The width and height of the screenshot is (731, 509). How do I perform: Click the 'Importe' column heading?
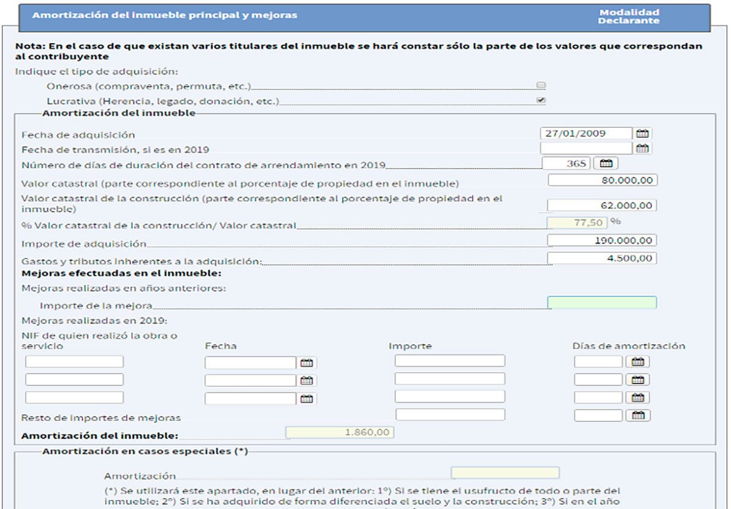410,346
